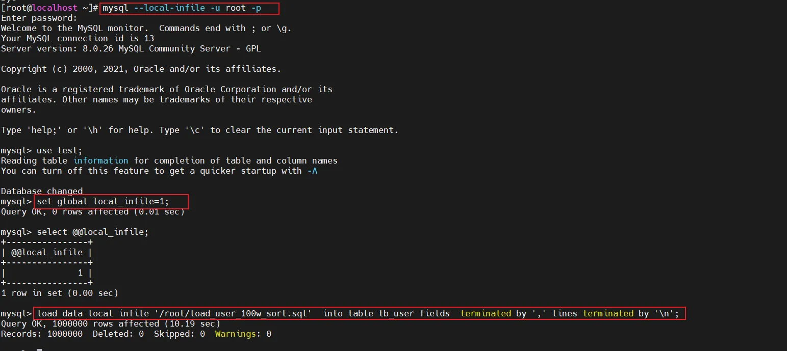Click the @@local_infile column header in result table

(x=46, y=253)
